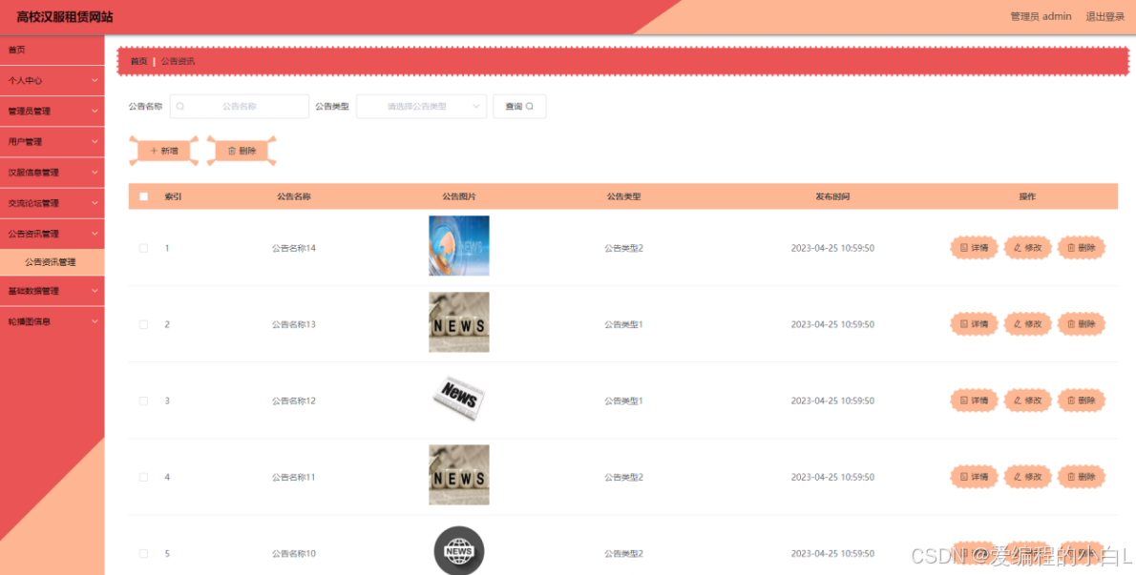Open 详情 for 公告名称13

coord(974,324)
